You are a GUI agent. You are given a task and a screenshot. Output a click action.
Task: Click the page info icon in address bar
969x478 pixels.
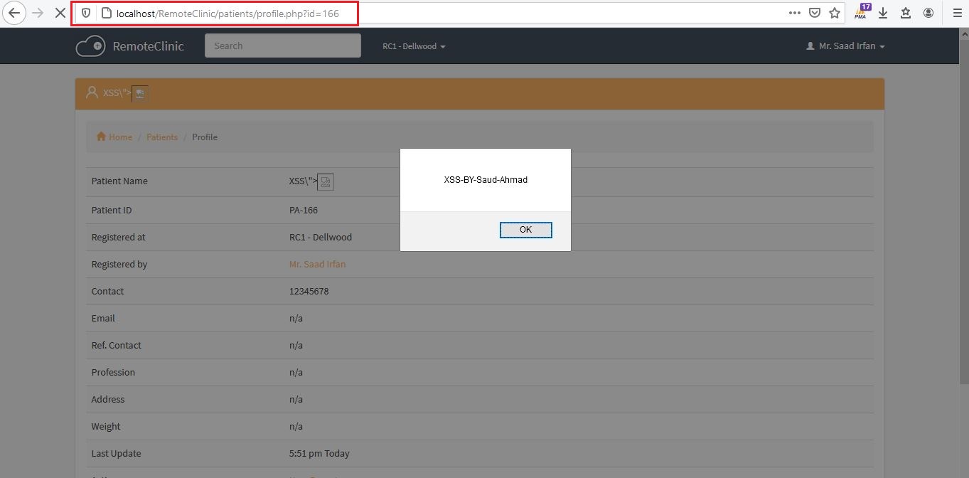(x=106, y=13)
